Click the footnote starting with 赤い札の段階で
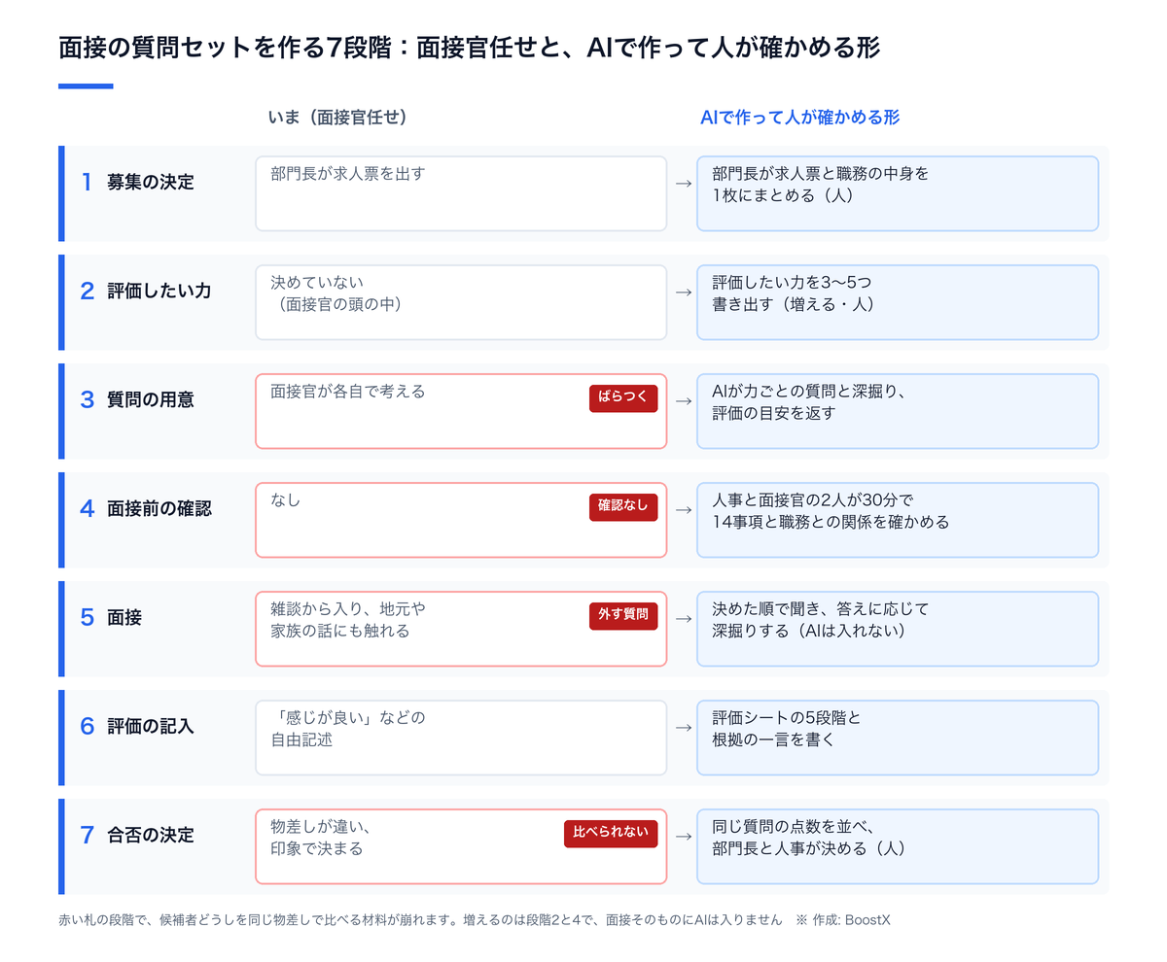Image resolution: width=1167 pixels, height=962 pixels. 420,919
